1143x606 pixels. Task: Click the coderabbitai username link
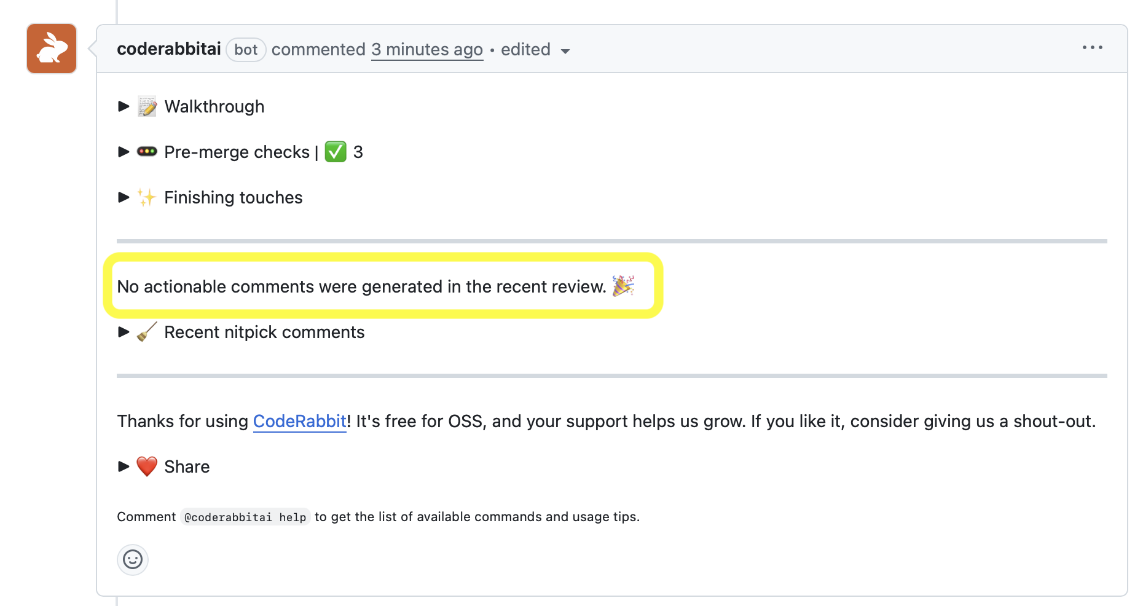coord(169,49)
